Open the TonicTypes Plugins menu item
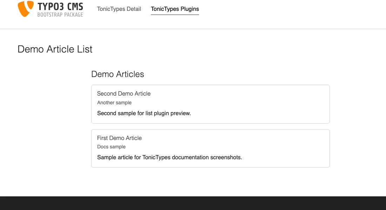The image size is (386, 210). coord(175,9)
